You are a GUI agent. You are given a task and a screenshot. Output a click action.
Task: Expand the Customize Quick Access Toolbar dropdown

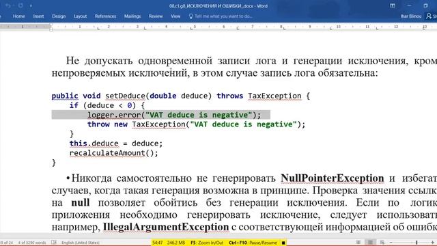(31, 6)
